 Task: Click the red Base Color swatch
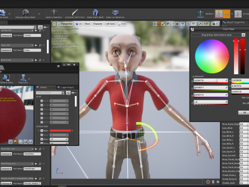60,130
